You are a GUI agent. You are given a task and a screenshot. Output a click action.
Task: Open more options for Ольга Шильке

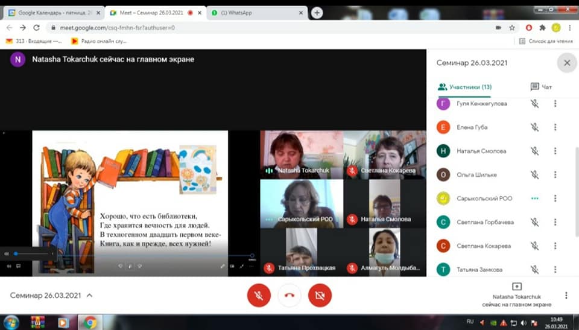555,174
